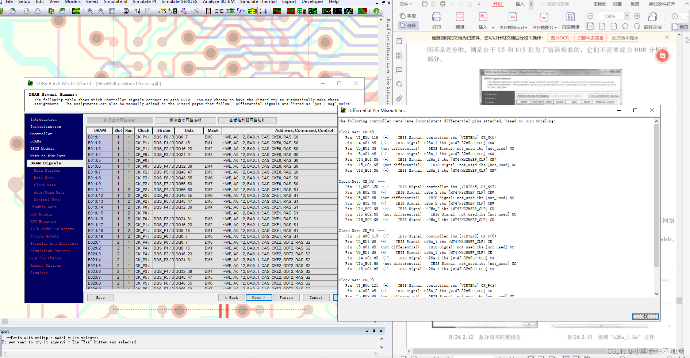Viewport: 690px width, 358px height.
Task: Toggle fit width view mode icon
Action: [x=614, y=26]
